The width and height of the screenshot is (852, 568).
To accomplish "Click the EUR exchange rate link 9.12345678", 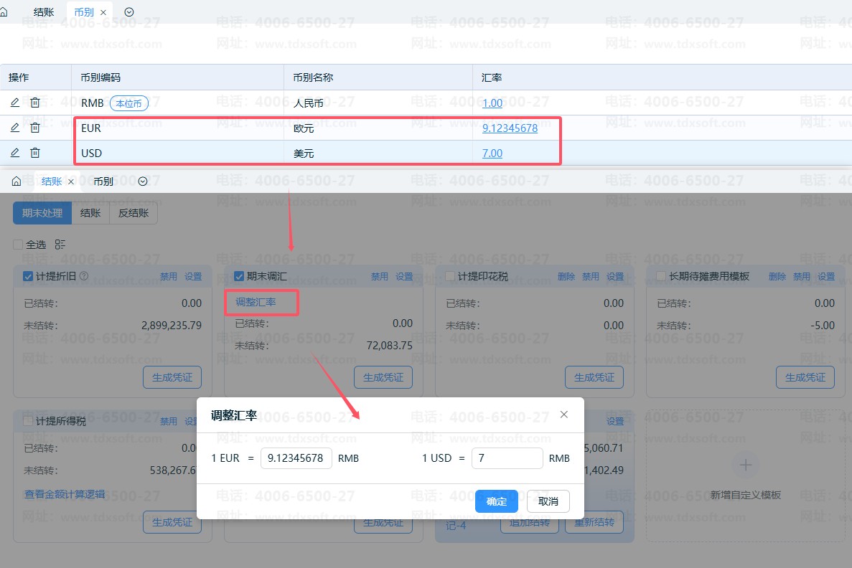I will click(x=510, y=128).
